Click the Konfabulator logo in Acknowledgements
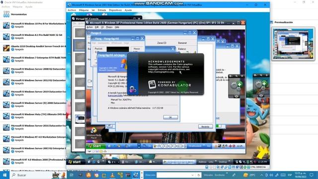The width and height of the screenshot is (318, 179). [x=152, y=85]
